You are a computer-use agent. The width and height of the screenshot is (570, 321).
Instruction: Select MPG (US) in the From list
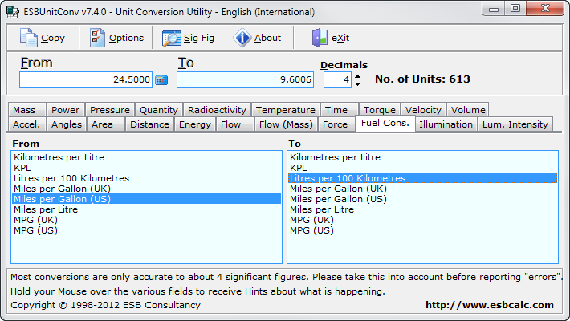coord(146,230)
